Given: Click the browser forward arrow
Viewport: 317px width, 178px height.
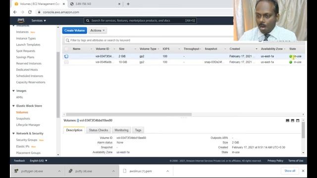Looking at the screenshot, I should click(22, 12).
